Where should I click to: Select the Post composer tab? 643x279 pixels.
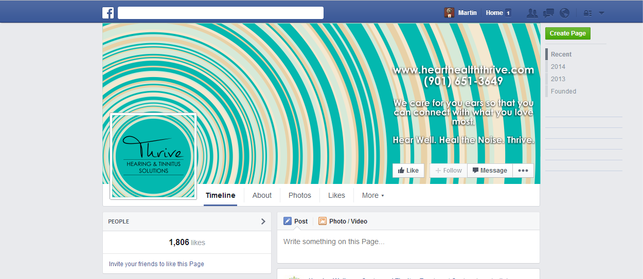click(296, 221)
